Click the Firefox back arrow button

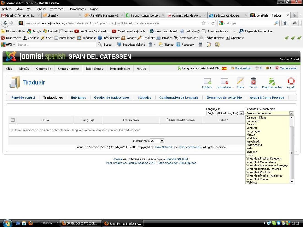5,23
